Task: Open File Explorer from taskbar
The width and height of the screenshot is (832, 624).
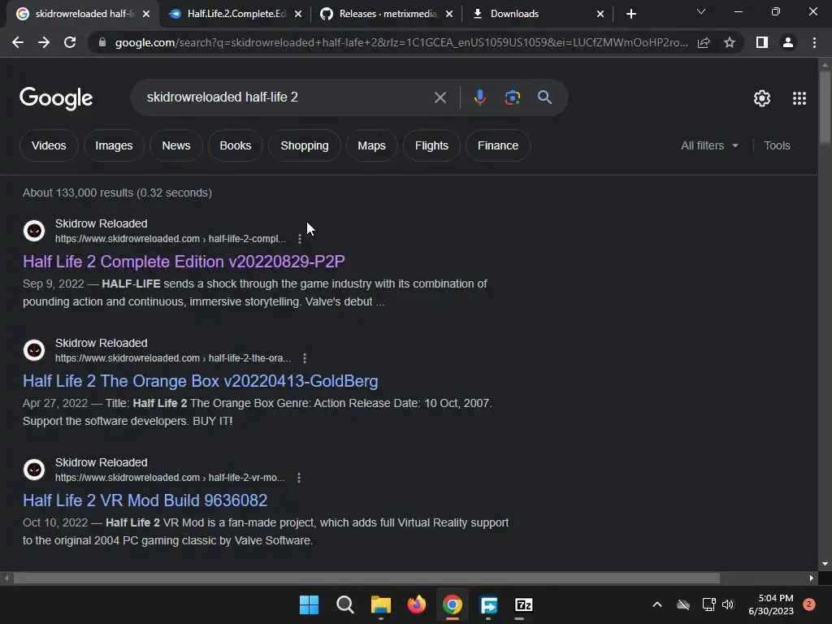Action: coord(380,604)
